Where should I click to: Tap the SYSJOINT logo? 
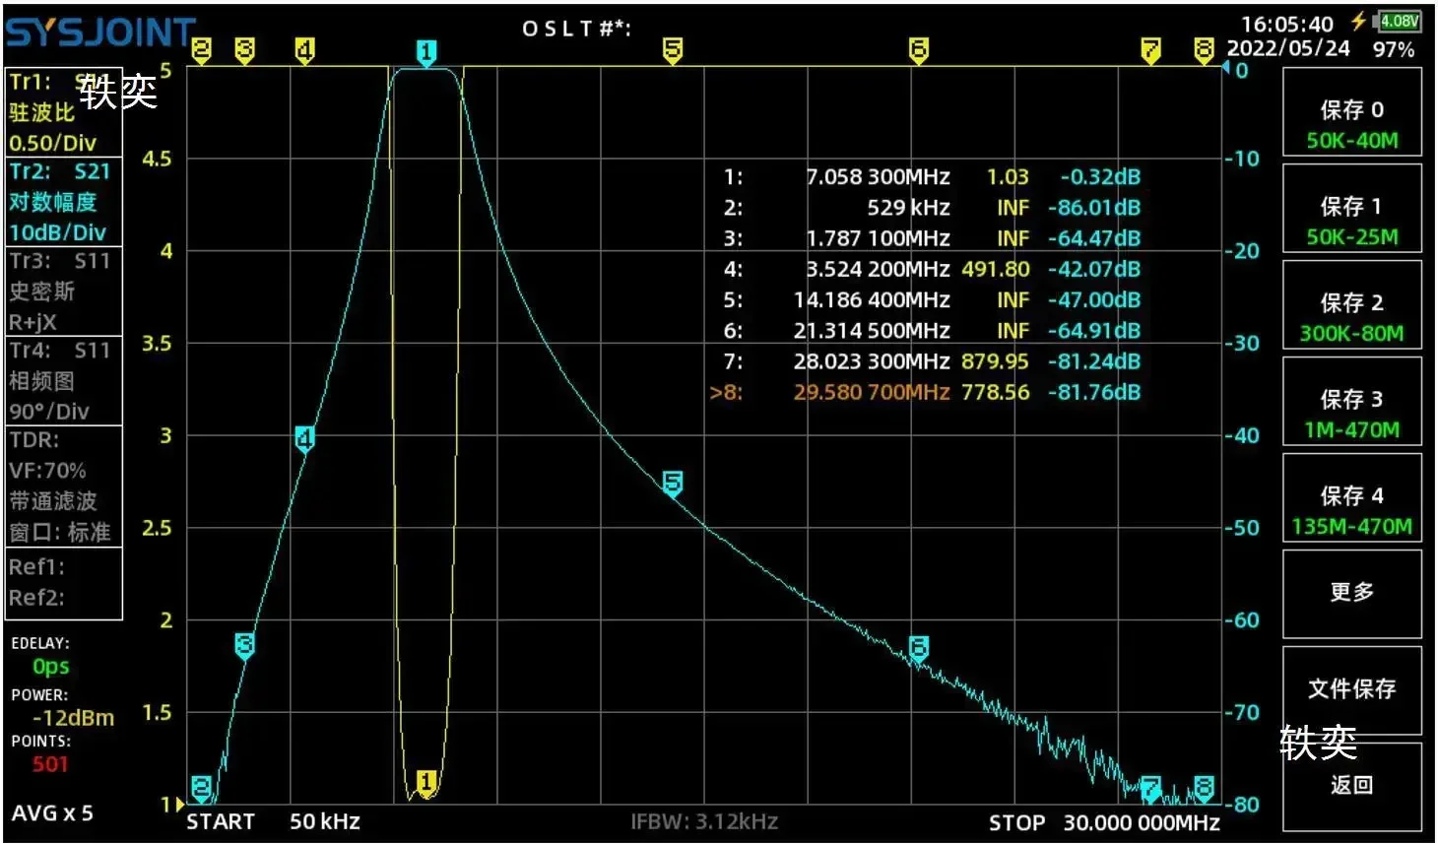pyautogui.click(x=100, y=33)
